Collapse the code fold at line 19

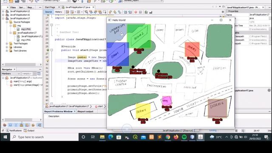(51, 25)
